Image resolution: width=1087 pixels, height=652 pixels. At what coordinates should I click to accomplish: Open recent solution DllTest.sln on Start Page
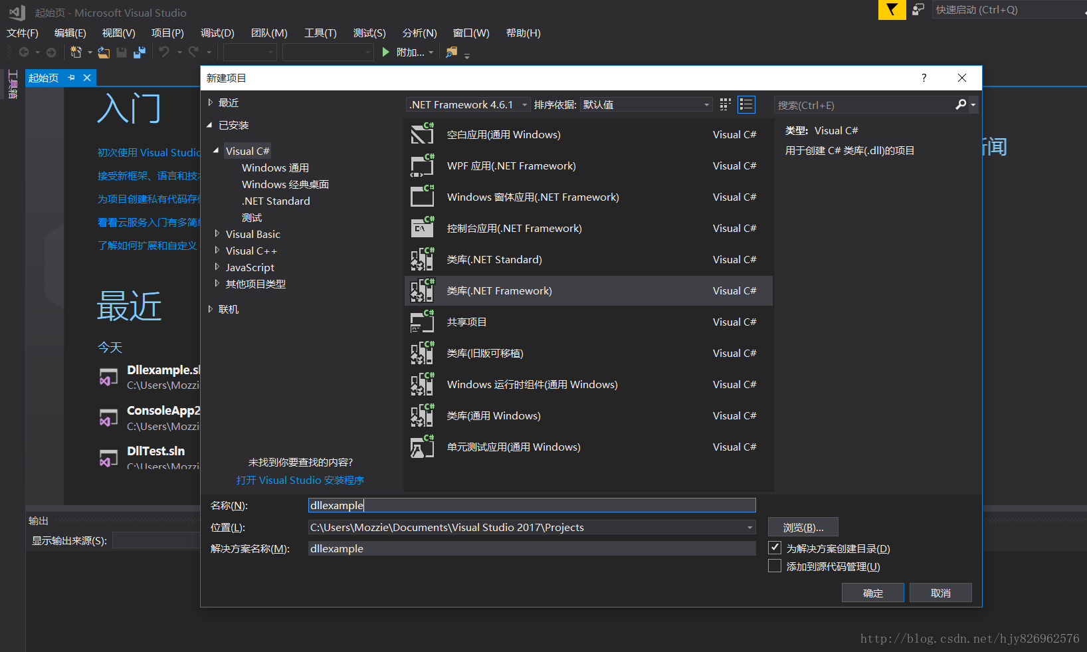156,451
